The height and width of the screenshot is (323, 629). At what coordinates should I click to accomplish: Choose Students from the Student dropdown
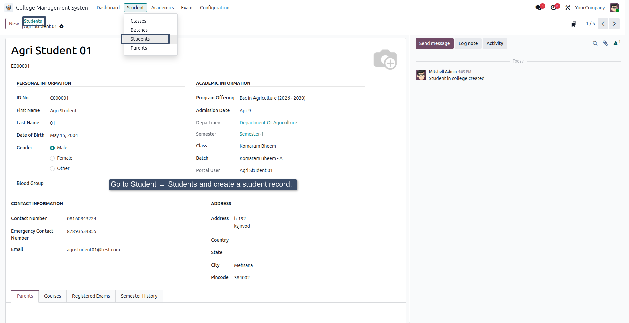click(x=150, y=39)
